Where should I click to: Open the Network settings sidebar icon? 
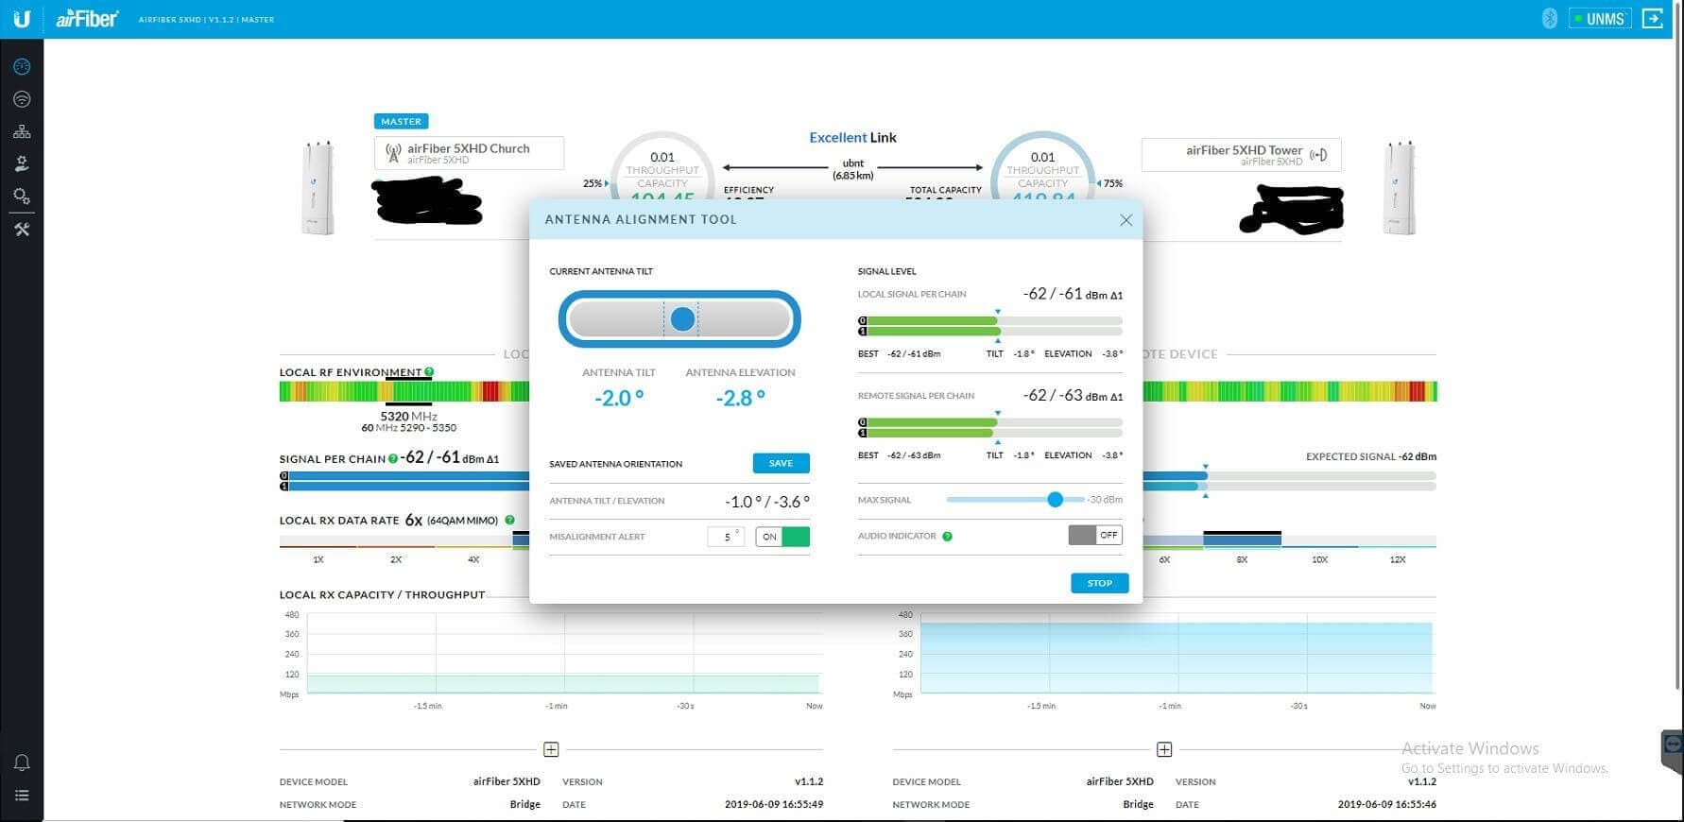(x=22, y=131)
